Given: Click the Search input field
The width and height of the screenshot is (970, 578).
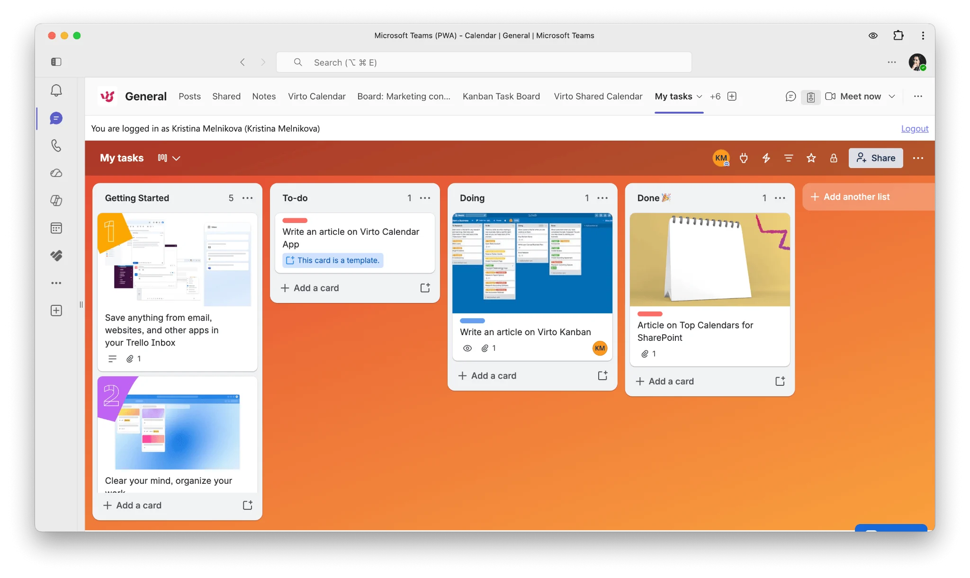Looking at the screenshot, I should tap(484, 62).
